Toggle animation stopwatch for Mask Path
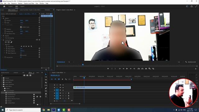The image size is (199, 112). click(x=7, y=46)
